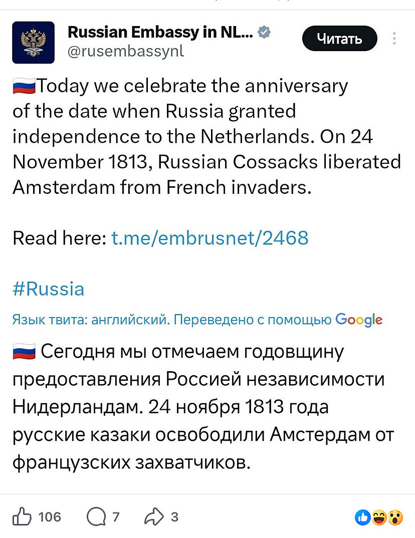Screen dimensions: 415x538
Task: Click the Russian translated text paragraph
Action: point(200,407)
